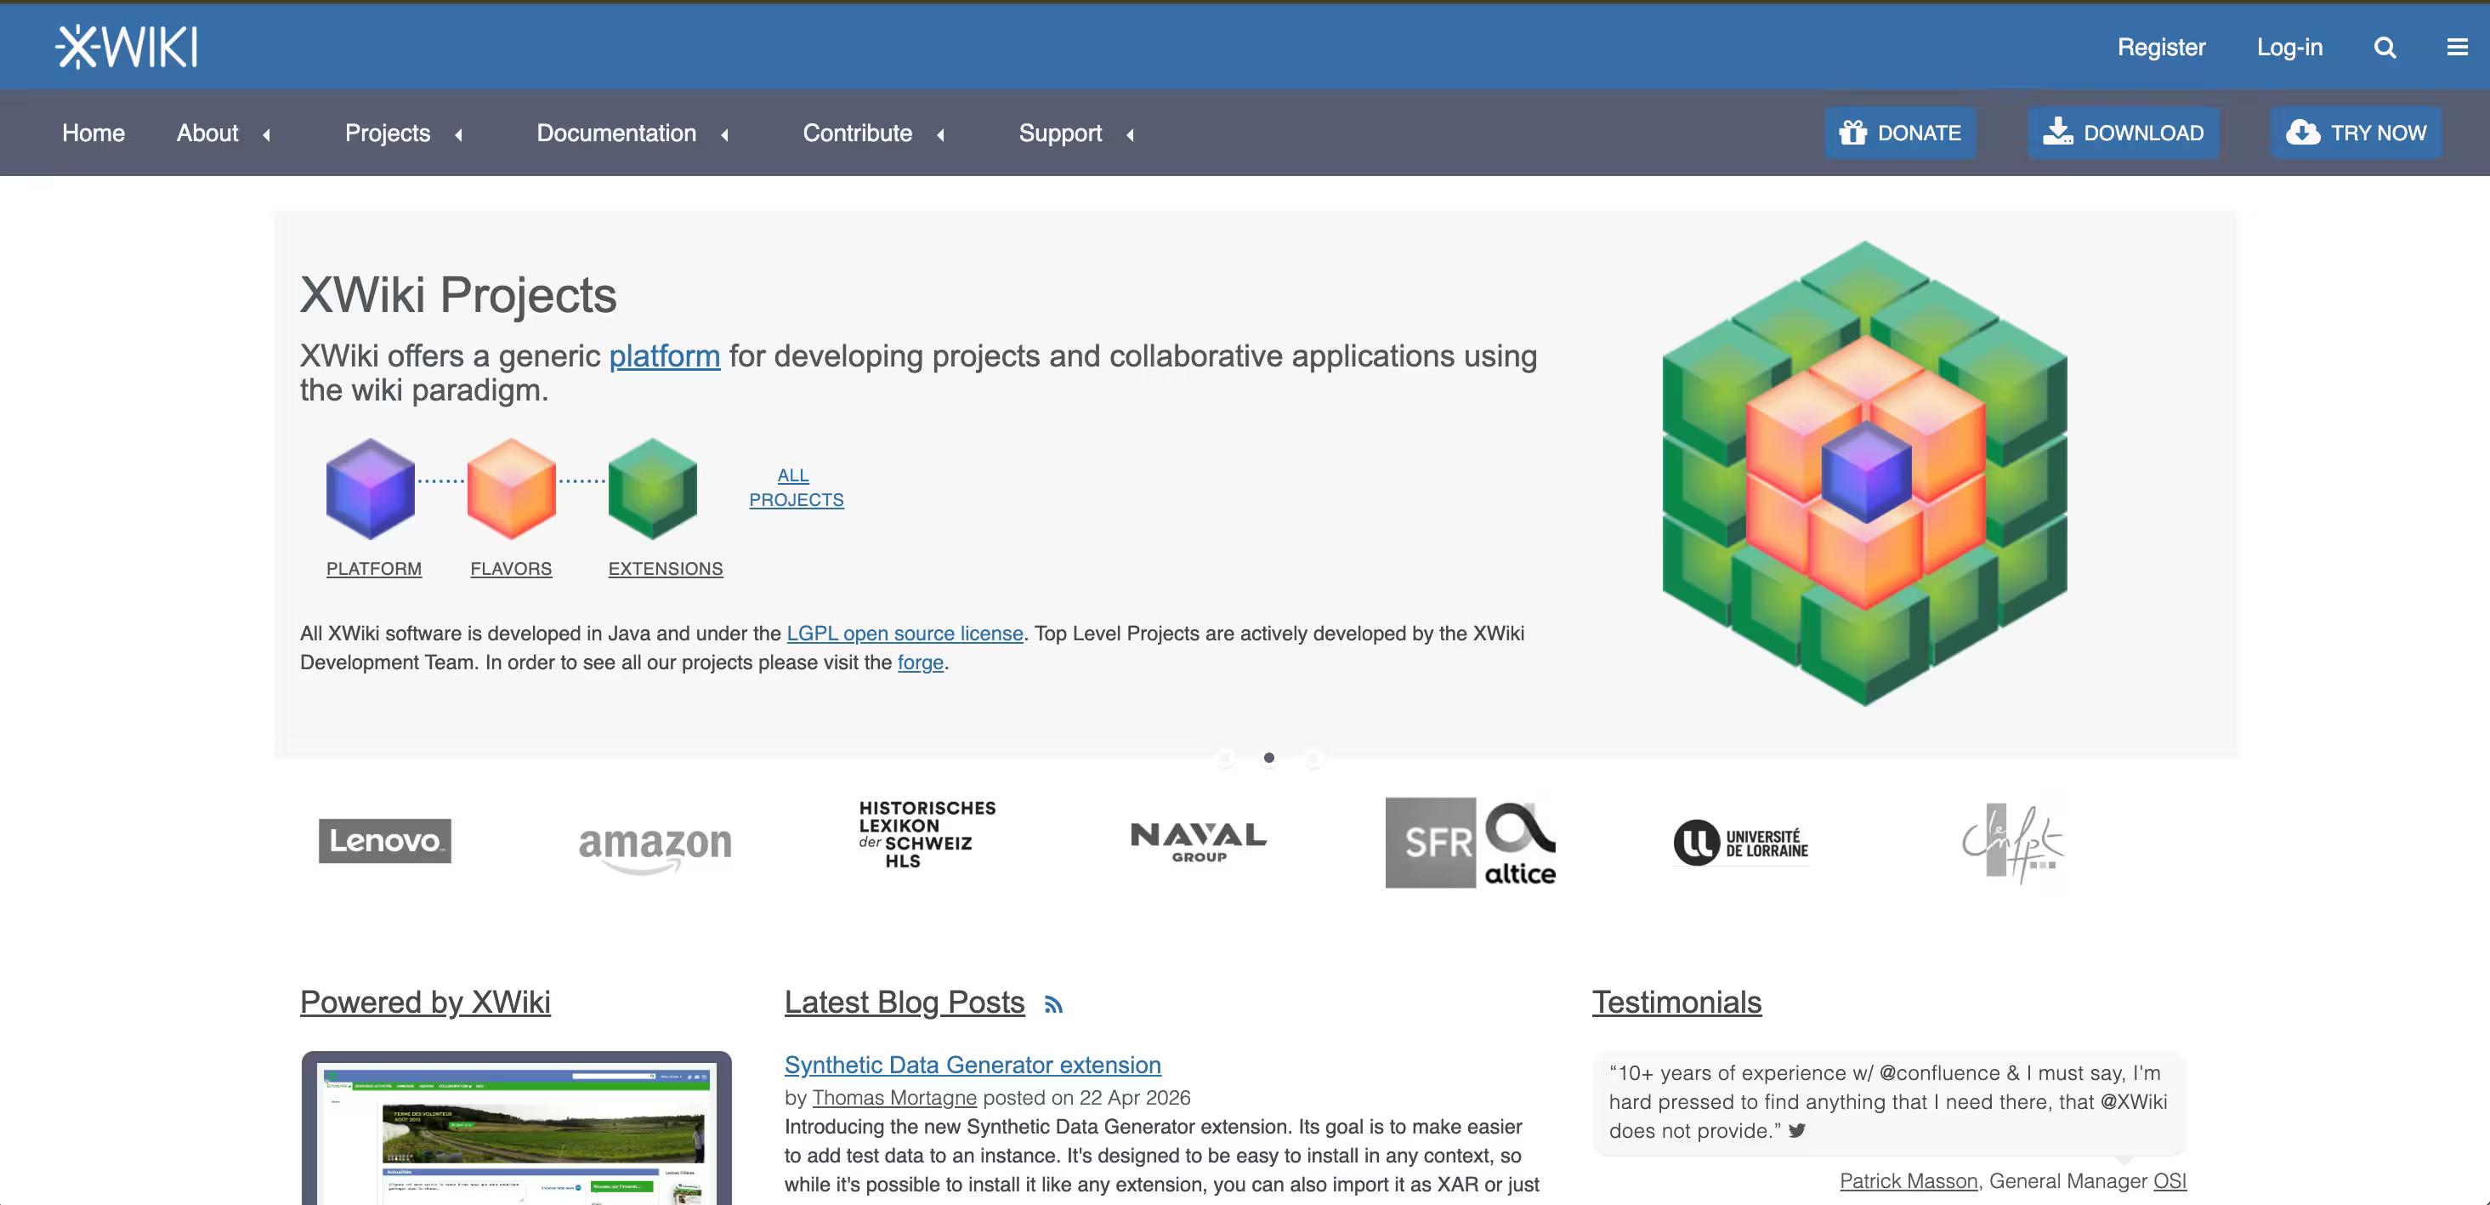Click the Twitter bird icon in testimonial
This screenshot has width=2490, height=1205.
point(1797,1129)
